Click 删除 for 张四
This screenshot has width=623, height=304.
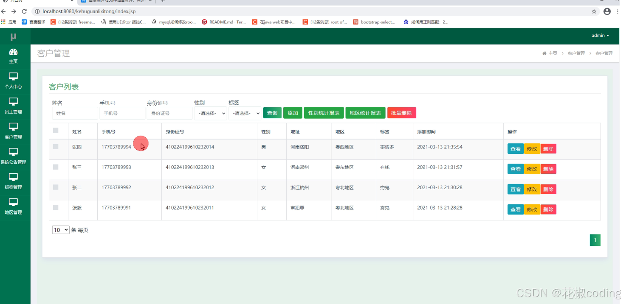(548, 149)
